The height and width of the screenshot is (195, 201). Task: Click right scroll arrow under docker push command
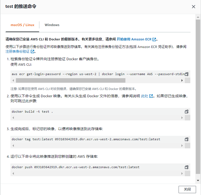coord(182,174)
